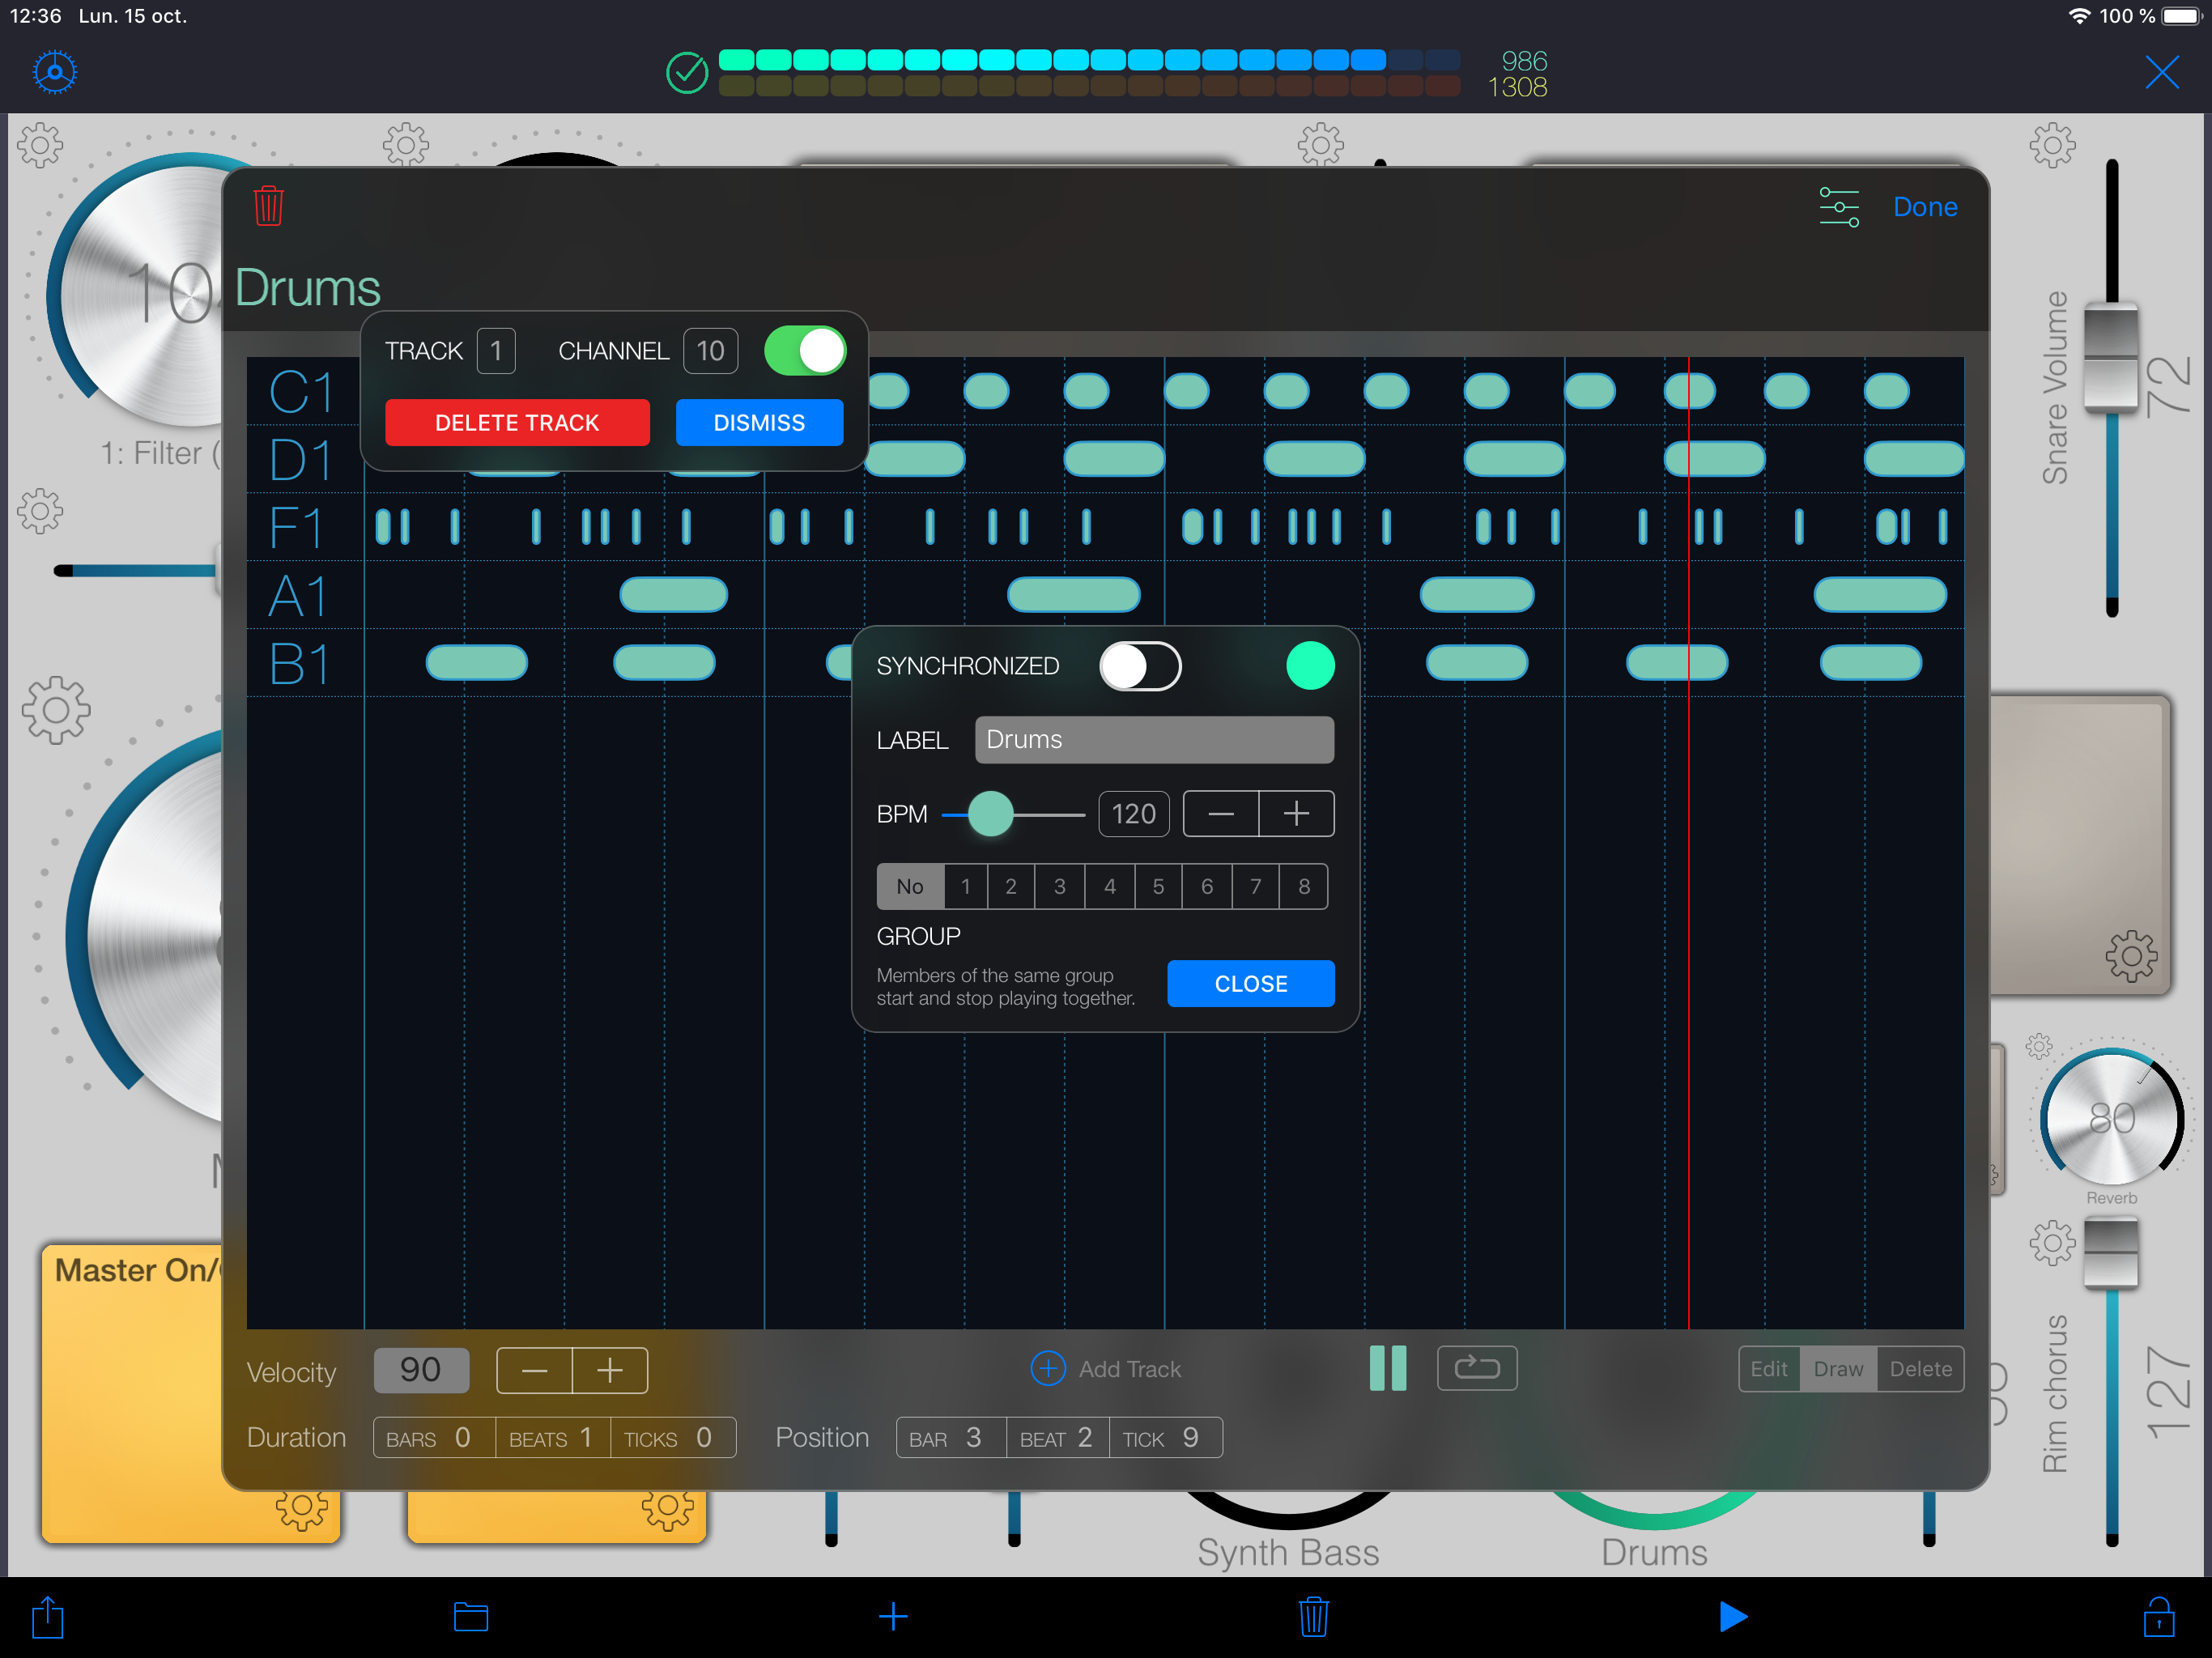This screenshot has height=1658, width=2212.
Task: Increase BPM with the plus stepper
Action: (x=1295, y=814)
